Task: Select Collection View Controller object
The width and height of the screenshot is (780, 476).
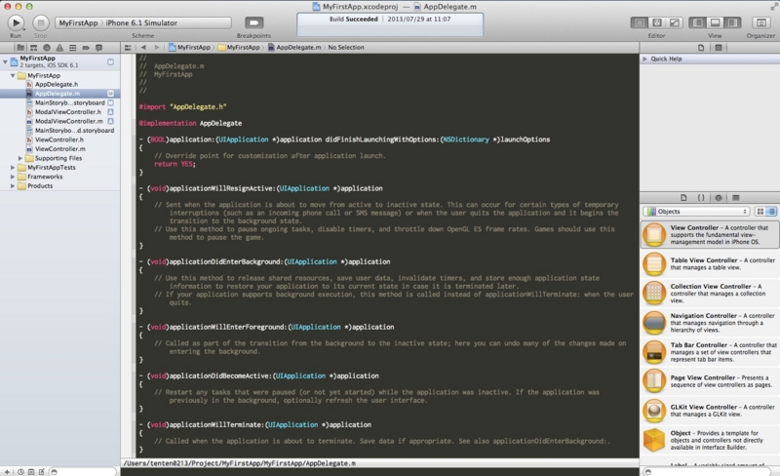Action: click(710, 294)
